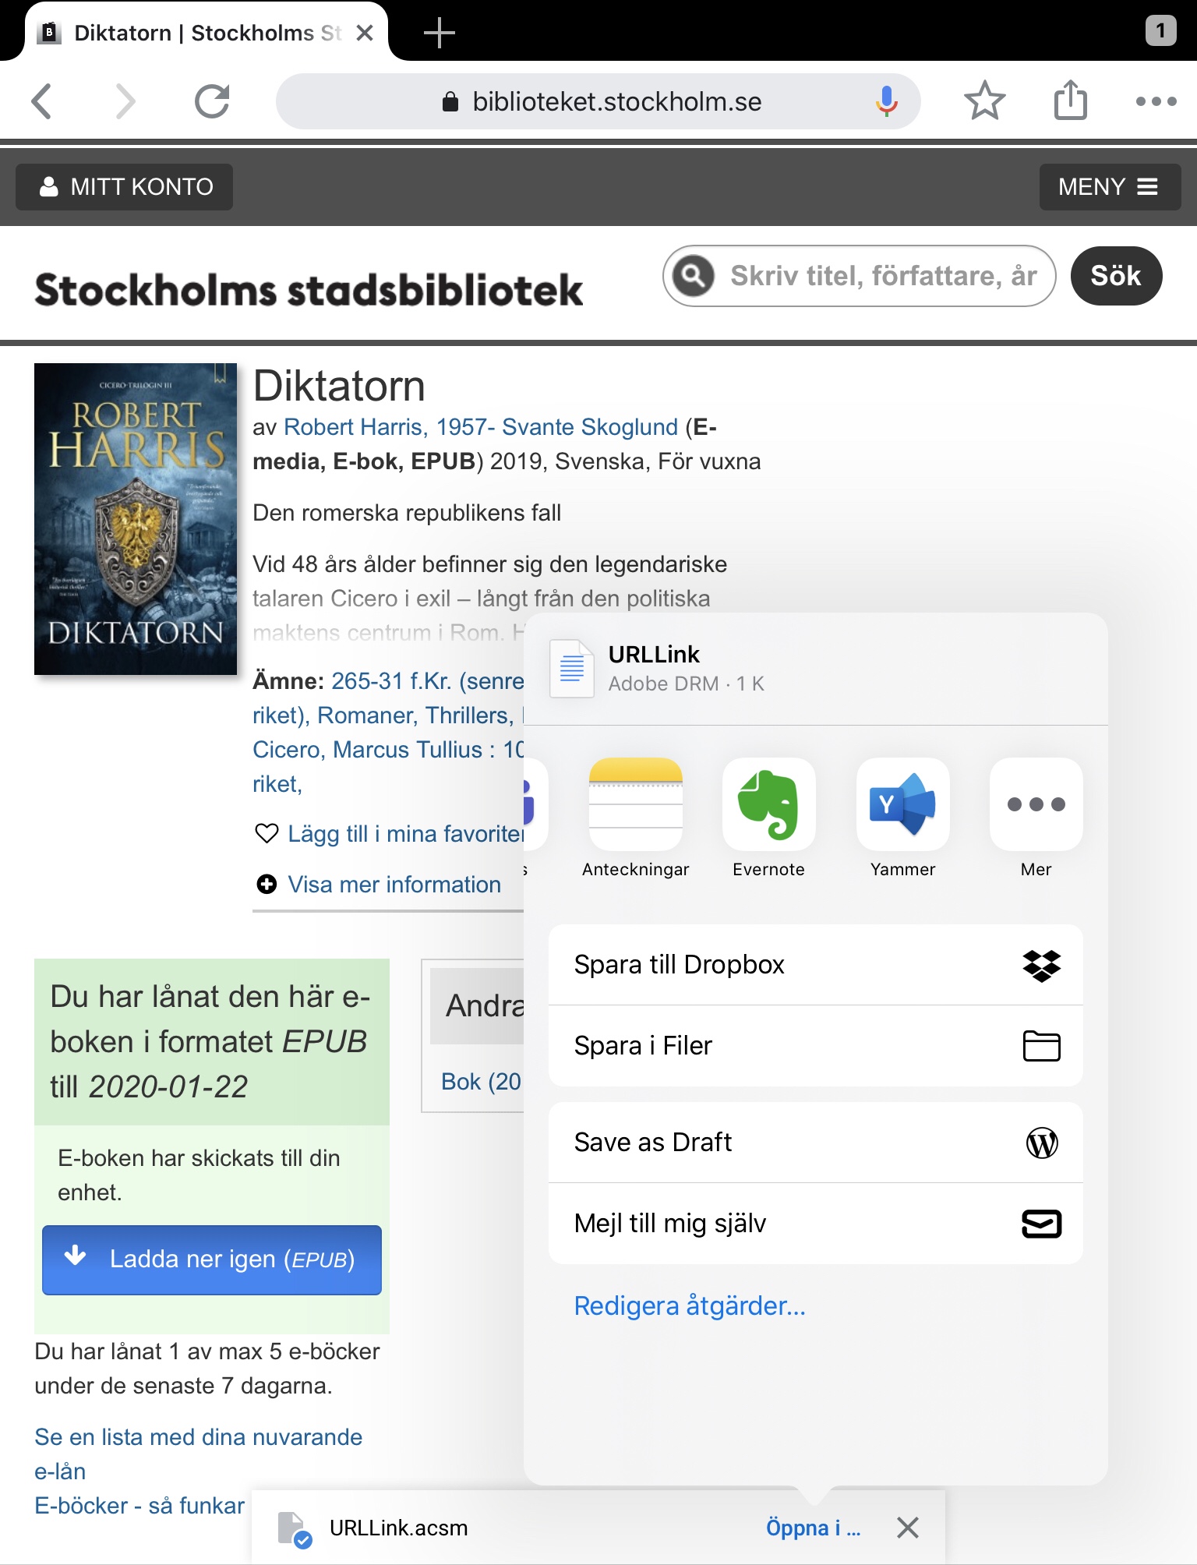Open browser share icon

[1070, 101]
